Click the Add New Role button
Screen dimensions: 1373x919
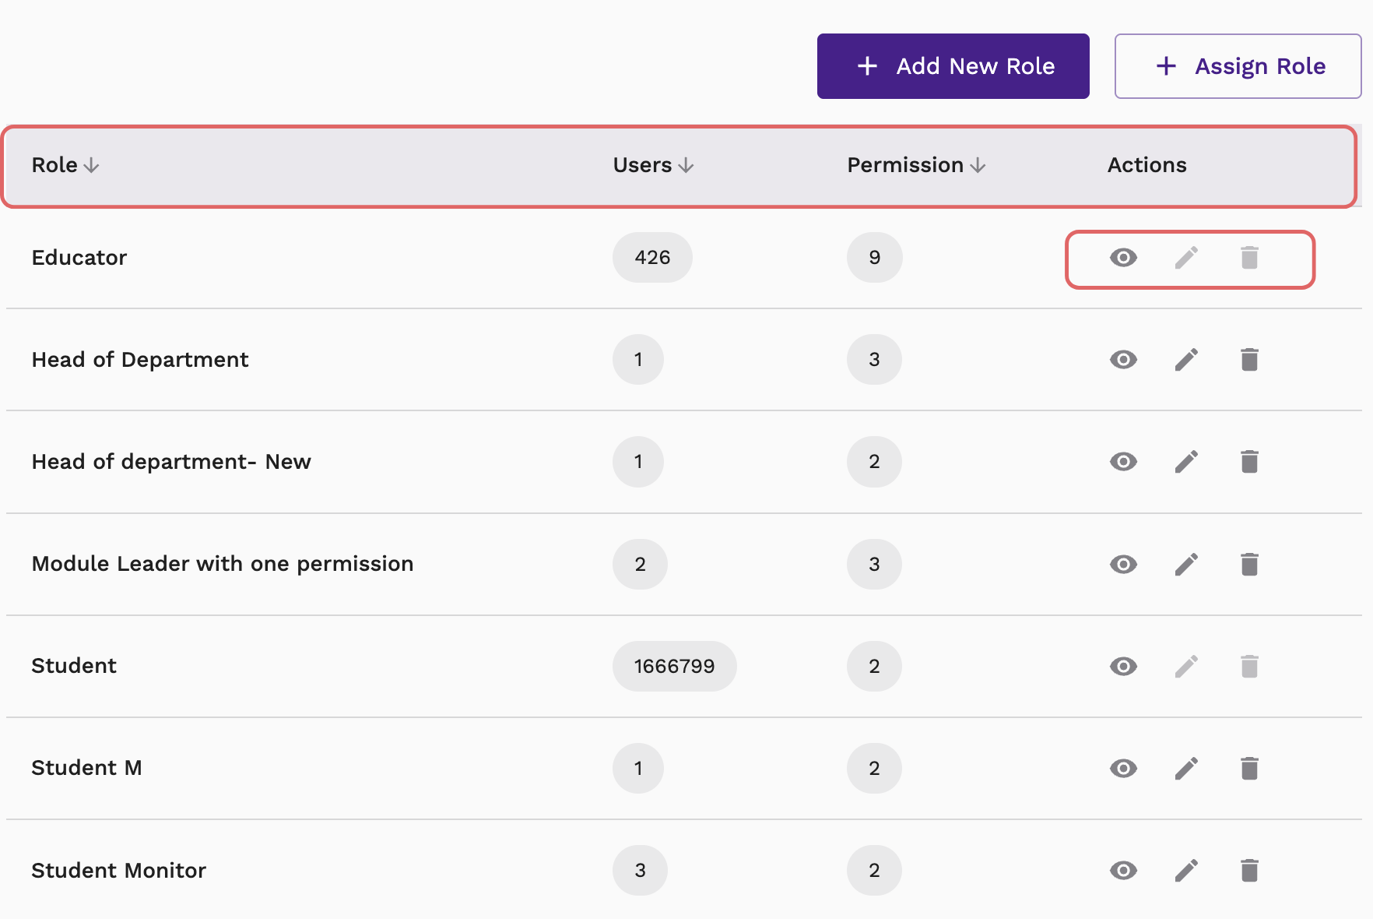point(953,66)
